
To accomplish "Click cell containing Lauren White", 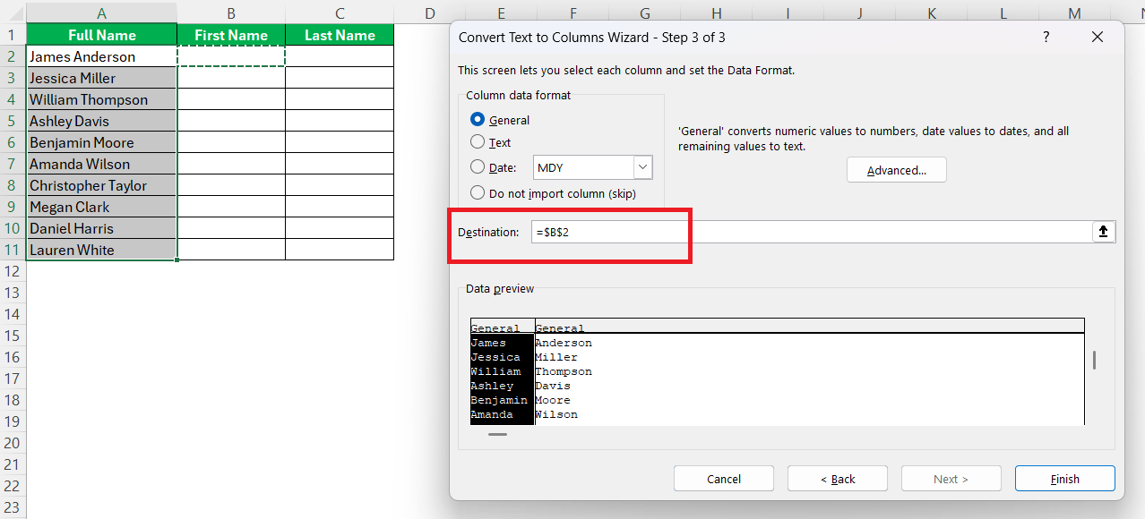I will pos(102,250).
